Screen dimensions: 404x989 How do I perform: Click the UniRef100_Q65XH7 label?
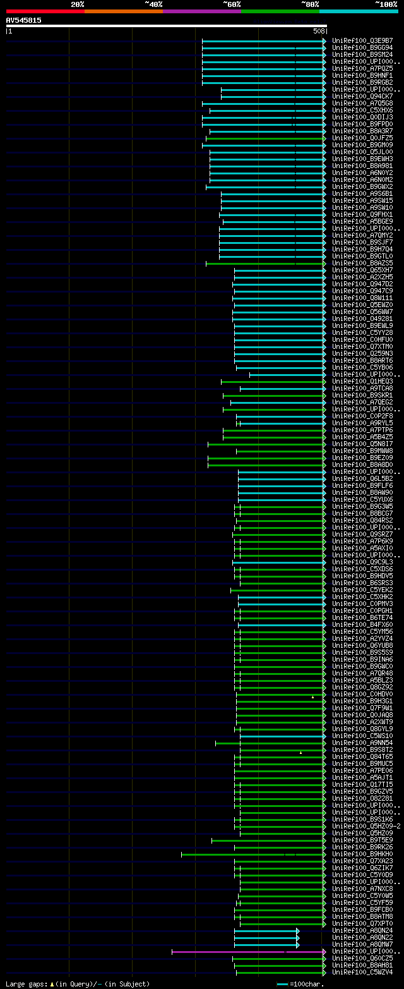(x=362, y=270)
